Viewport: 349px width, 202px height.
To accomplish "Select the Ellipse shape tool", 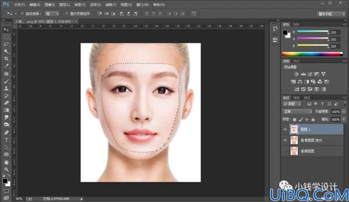I will pyautogui.click(x=6, y=154).
